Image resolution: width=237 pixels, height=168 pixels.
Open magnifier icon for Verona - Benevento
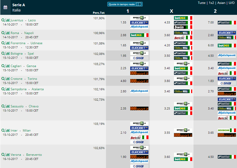pos(3,154)
